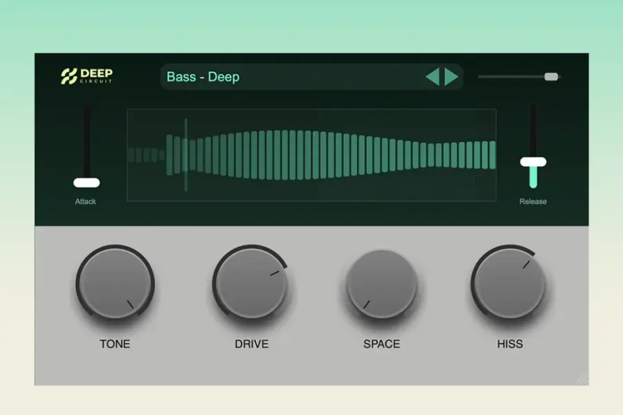Click the Deep Circuit logo

click(x=87, y=76)
